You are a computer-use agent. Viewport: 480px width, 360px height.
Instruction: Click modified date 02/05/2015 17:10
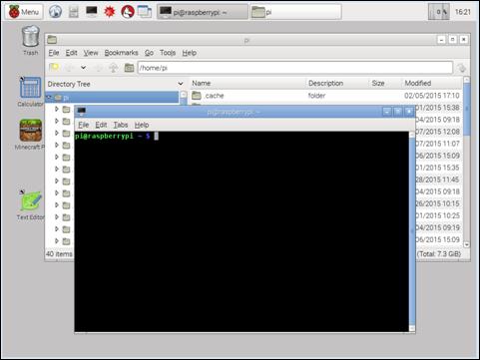[x=432, y=96]
